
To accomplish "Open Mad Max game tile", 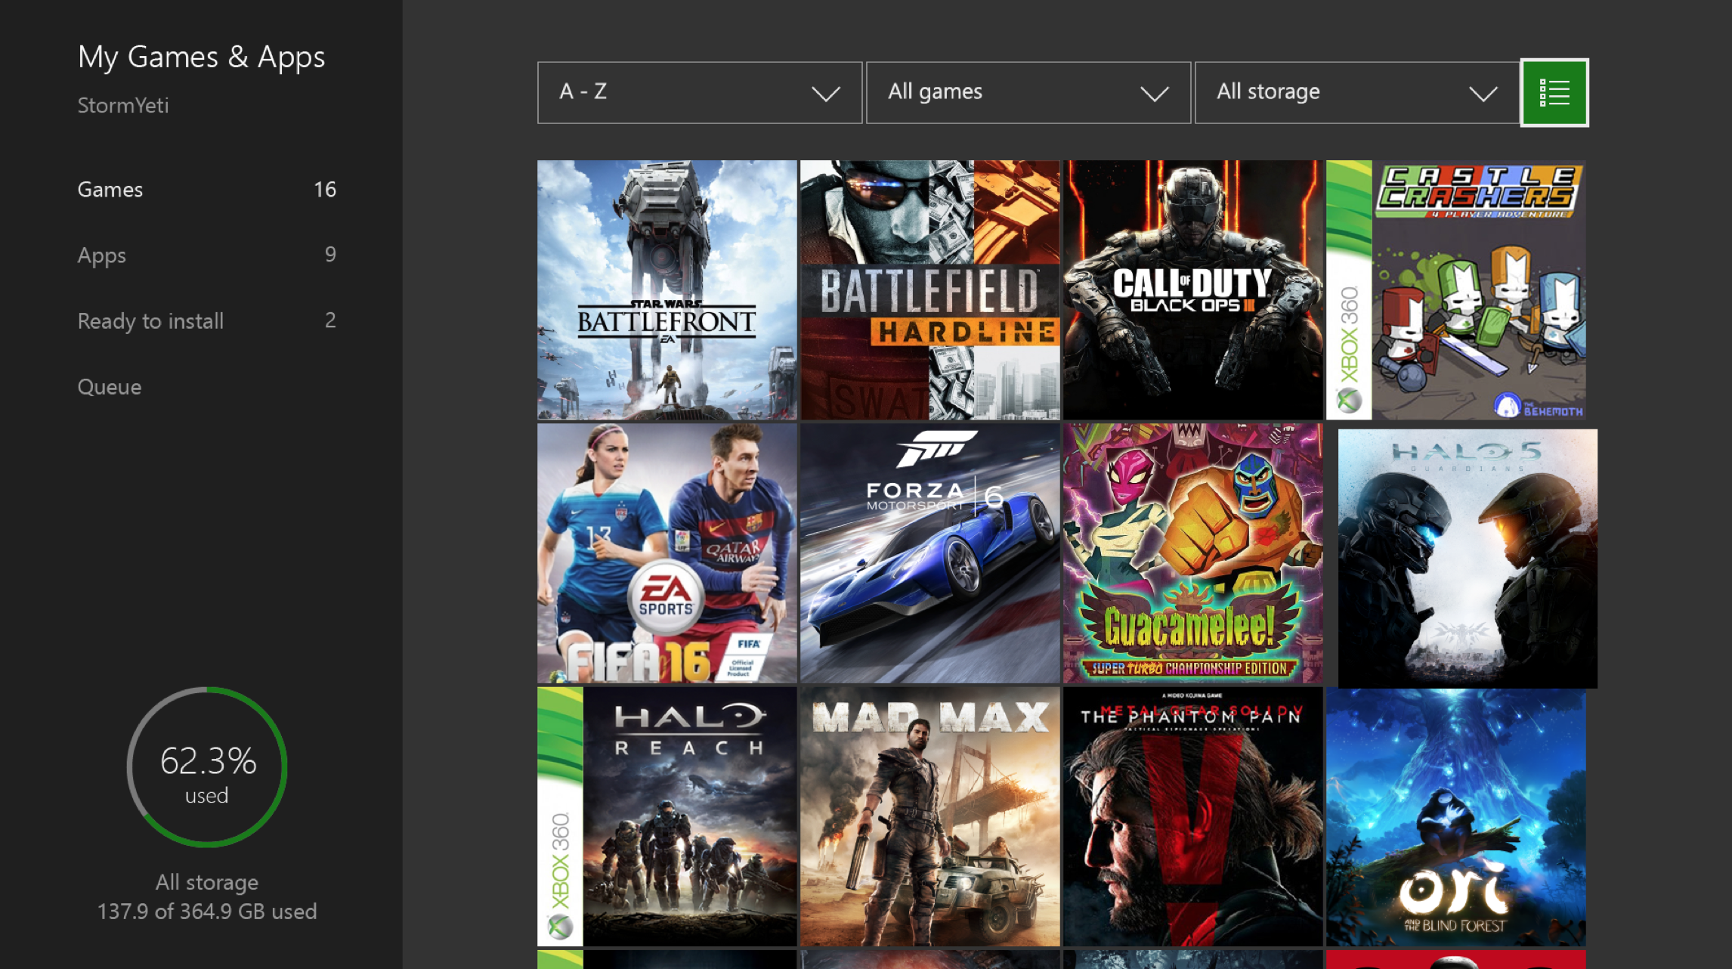I will point(929,816).
